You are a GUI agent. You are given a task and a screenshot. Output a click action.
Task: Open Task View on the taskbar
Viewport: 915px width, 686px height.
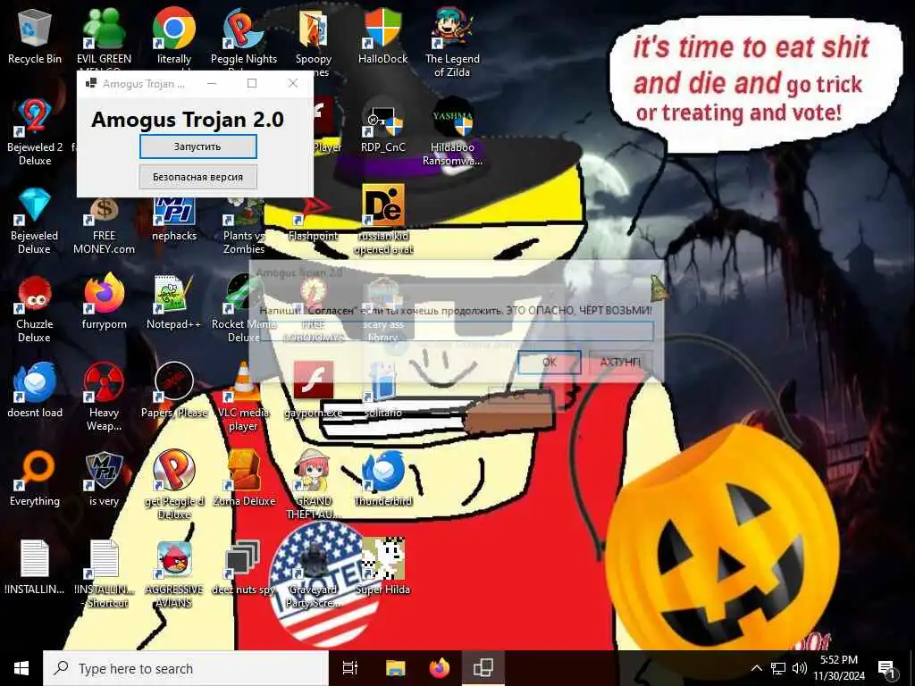tap(349, 668)
